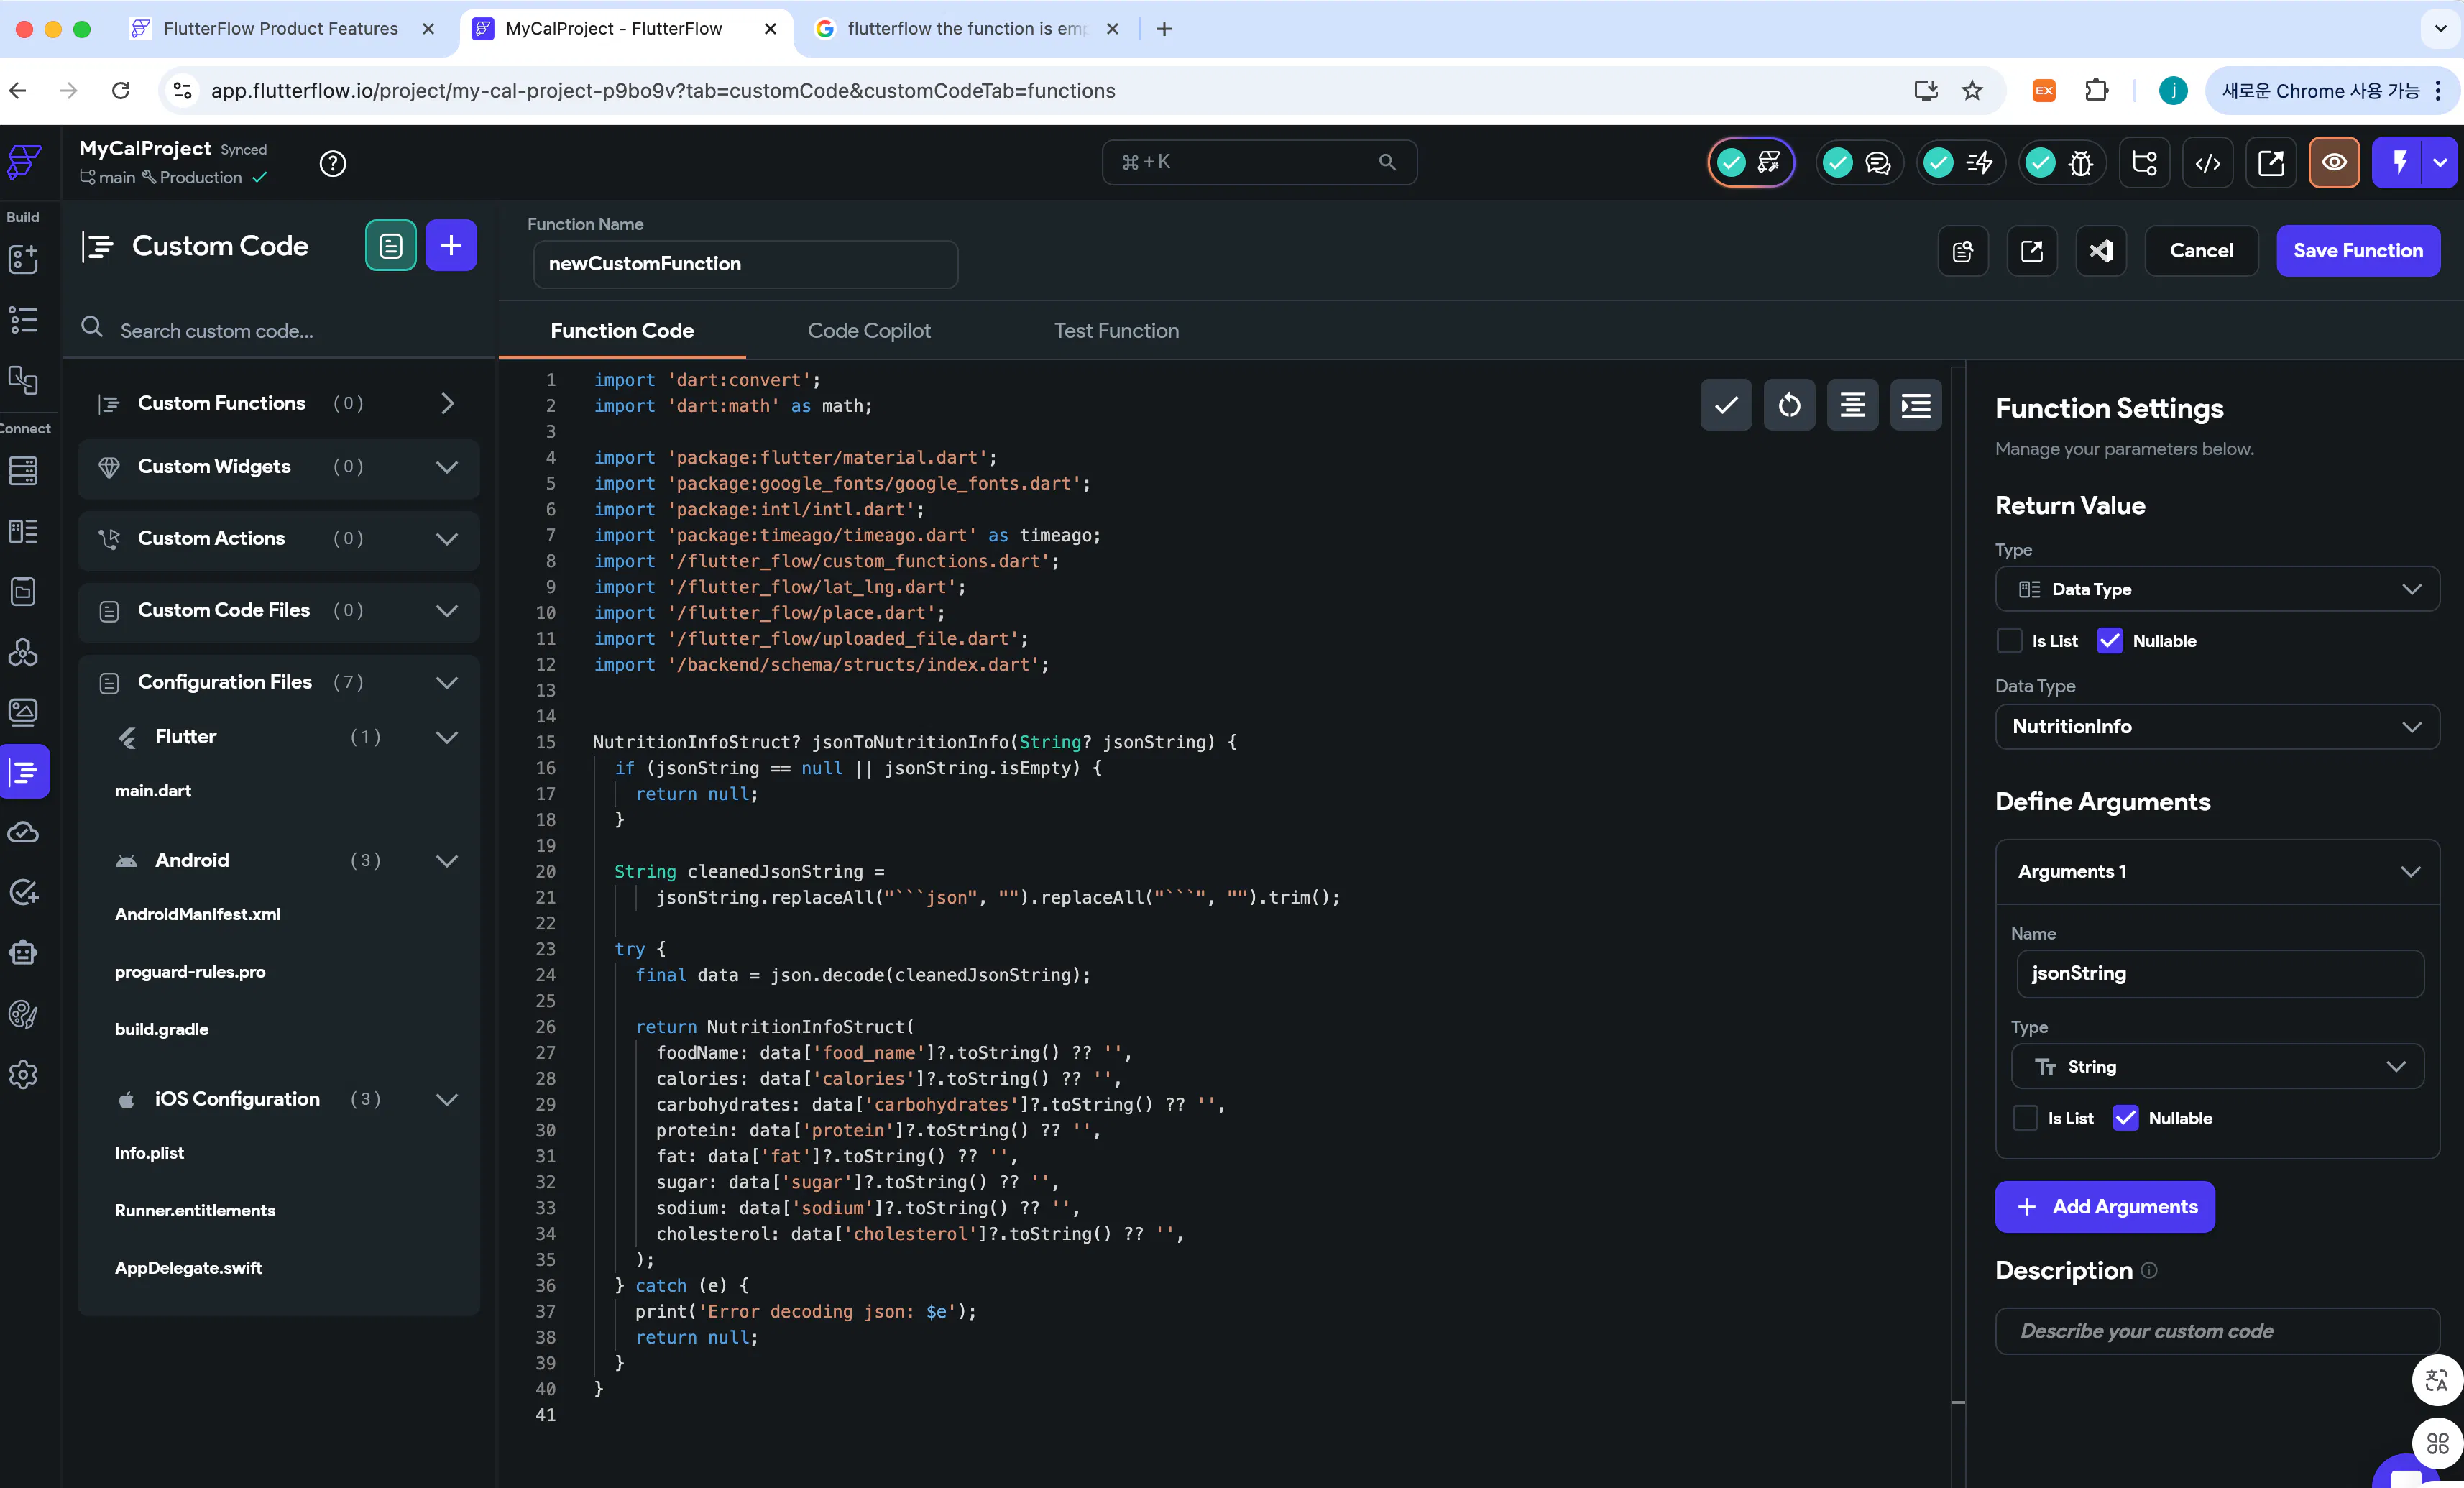Open the return Type dropdown showing Data Type
This screenshot has width=2464, height=1488.
point(2217,589)
